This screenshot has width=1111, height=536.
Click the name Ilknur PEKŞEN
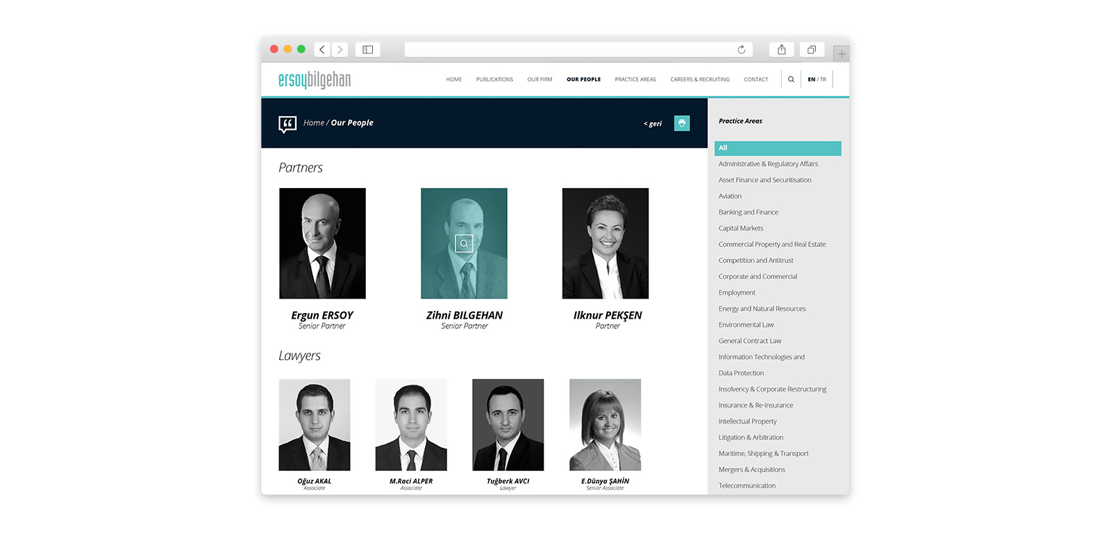pos(608,315)
